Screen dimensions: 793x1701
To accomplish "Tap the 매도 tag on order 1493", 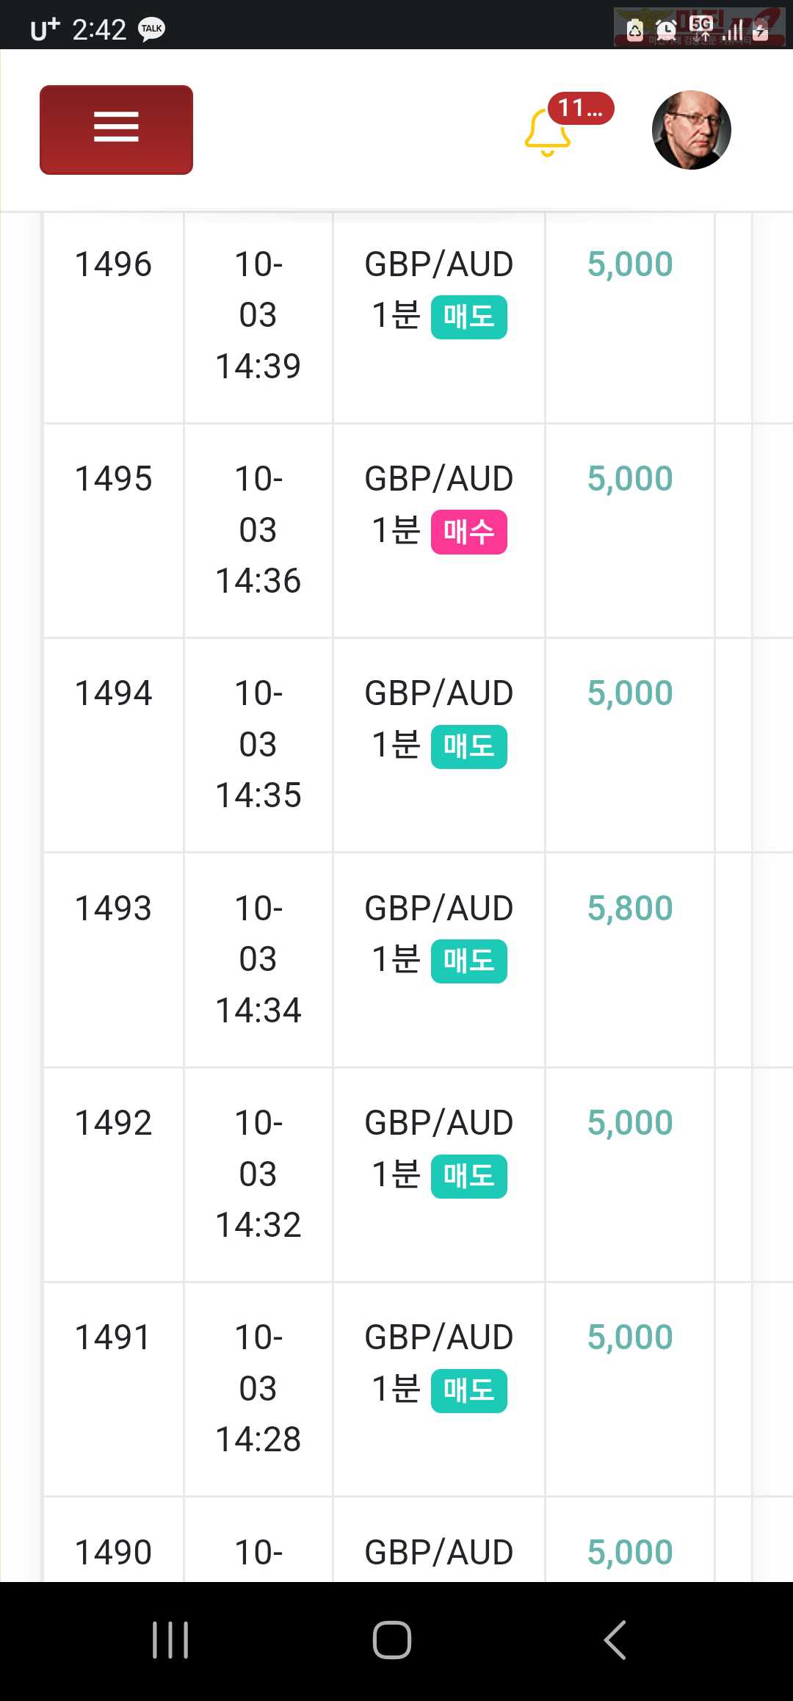I will pyautogui.click(x=469, y=961).
